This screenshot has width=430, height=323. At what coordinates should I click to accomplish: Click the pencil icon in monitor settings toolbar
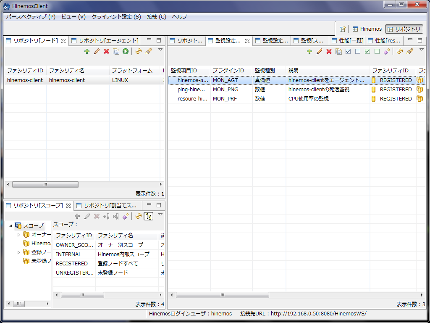[x=319, y=51]
